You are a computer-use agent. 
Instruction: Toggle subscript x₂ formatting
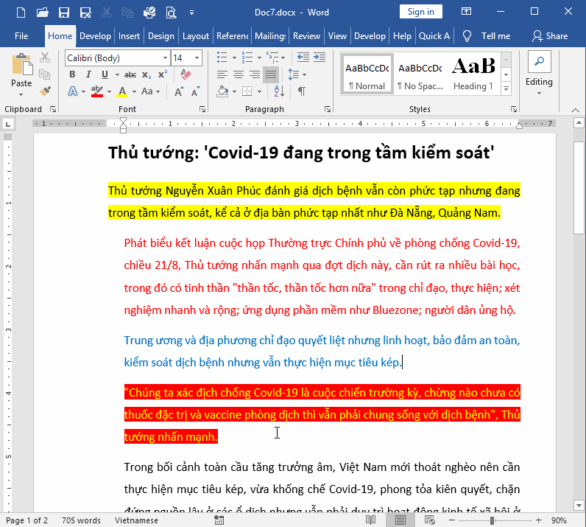click(x=146, y=74)
